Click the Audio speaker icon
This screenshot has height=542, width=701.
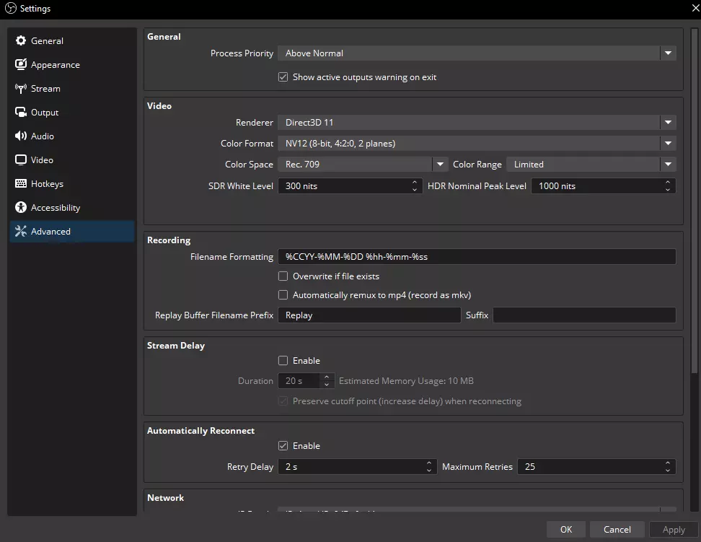tap(21, 136)
